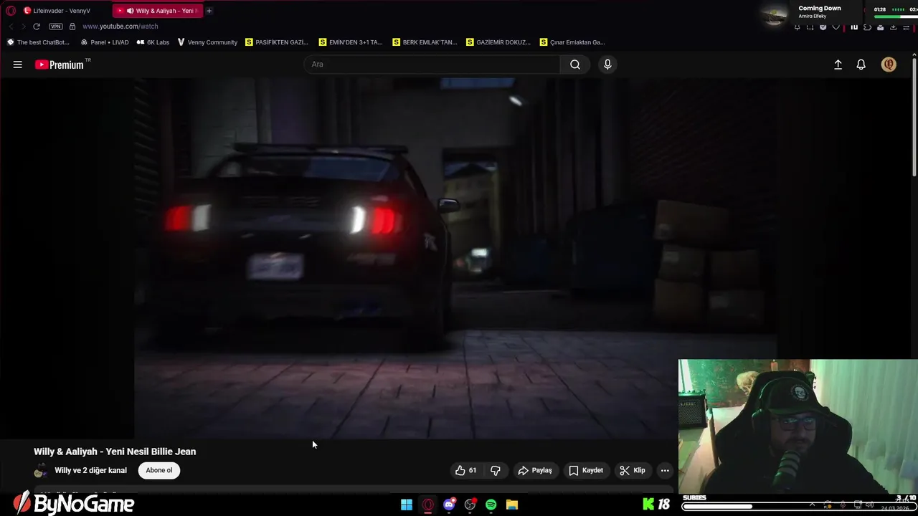Reload the page with refresh icon
Viewport: 918px width, 516px height.
tap(37, 27)
